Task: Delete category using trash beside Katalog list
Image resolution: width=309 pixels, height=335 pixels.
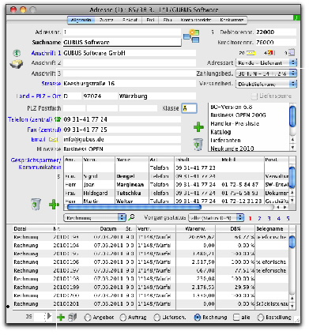Action: point(198,145)
